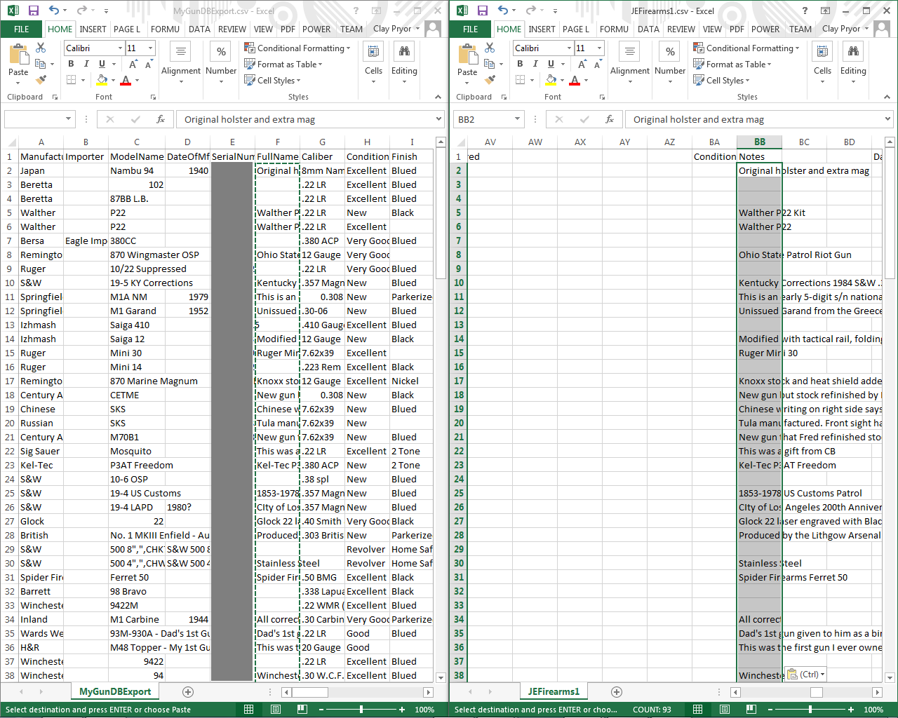
Task: Click Format Painter brush in JEFirearms1 window
Action: tap(490, 80)
